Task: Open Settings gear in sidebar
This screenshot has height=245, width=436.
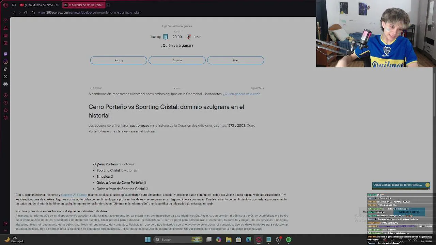Action: [5, 118]
